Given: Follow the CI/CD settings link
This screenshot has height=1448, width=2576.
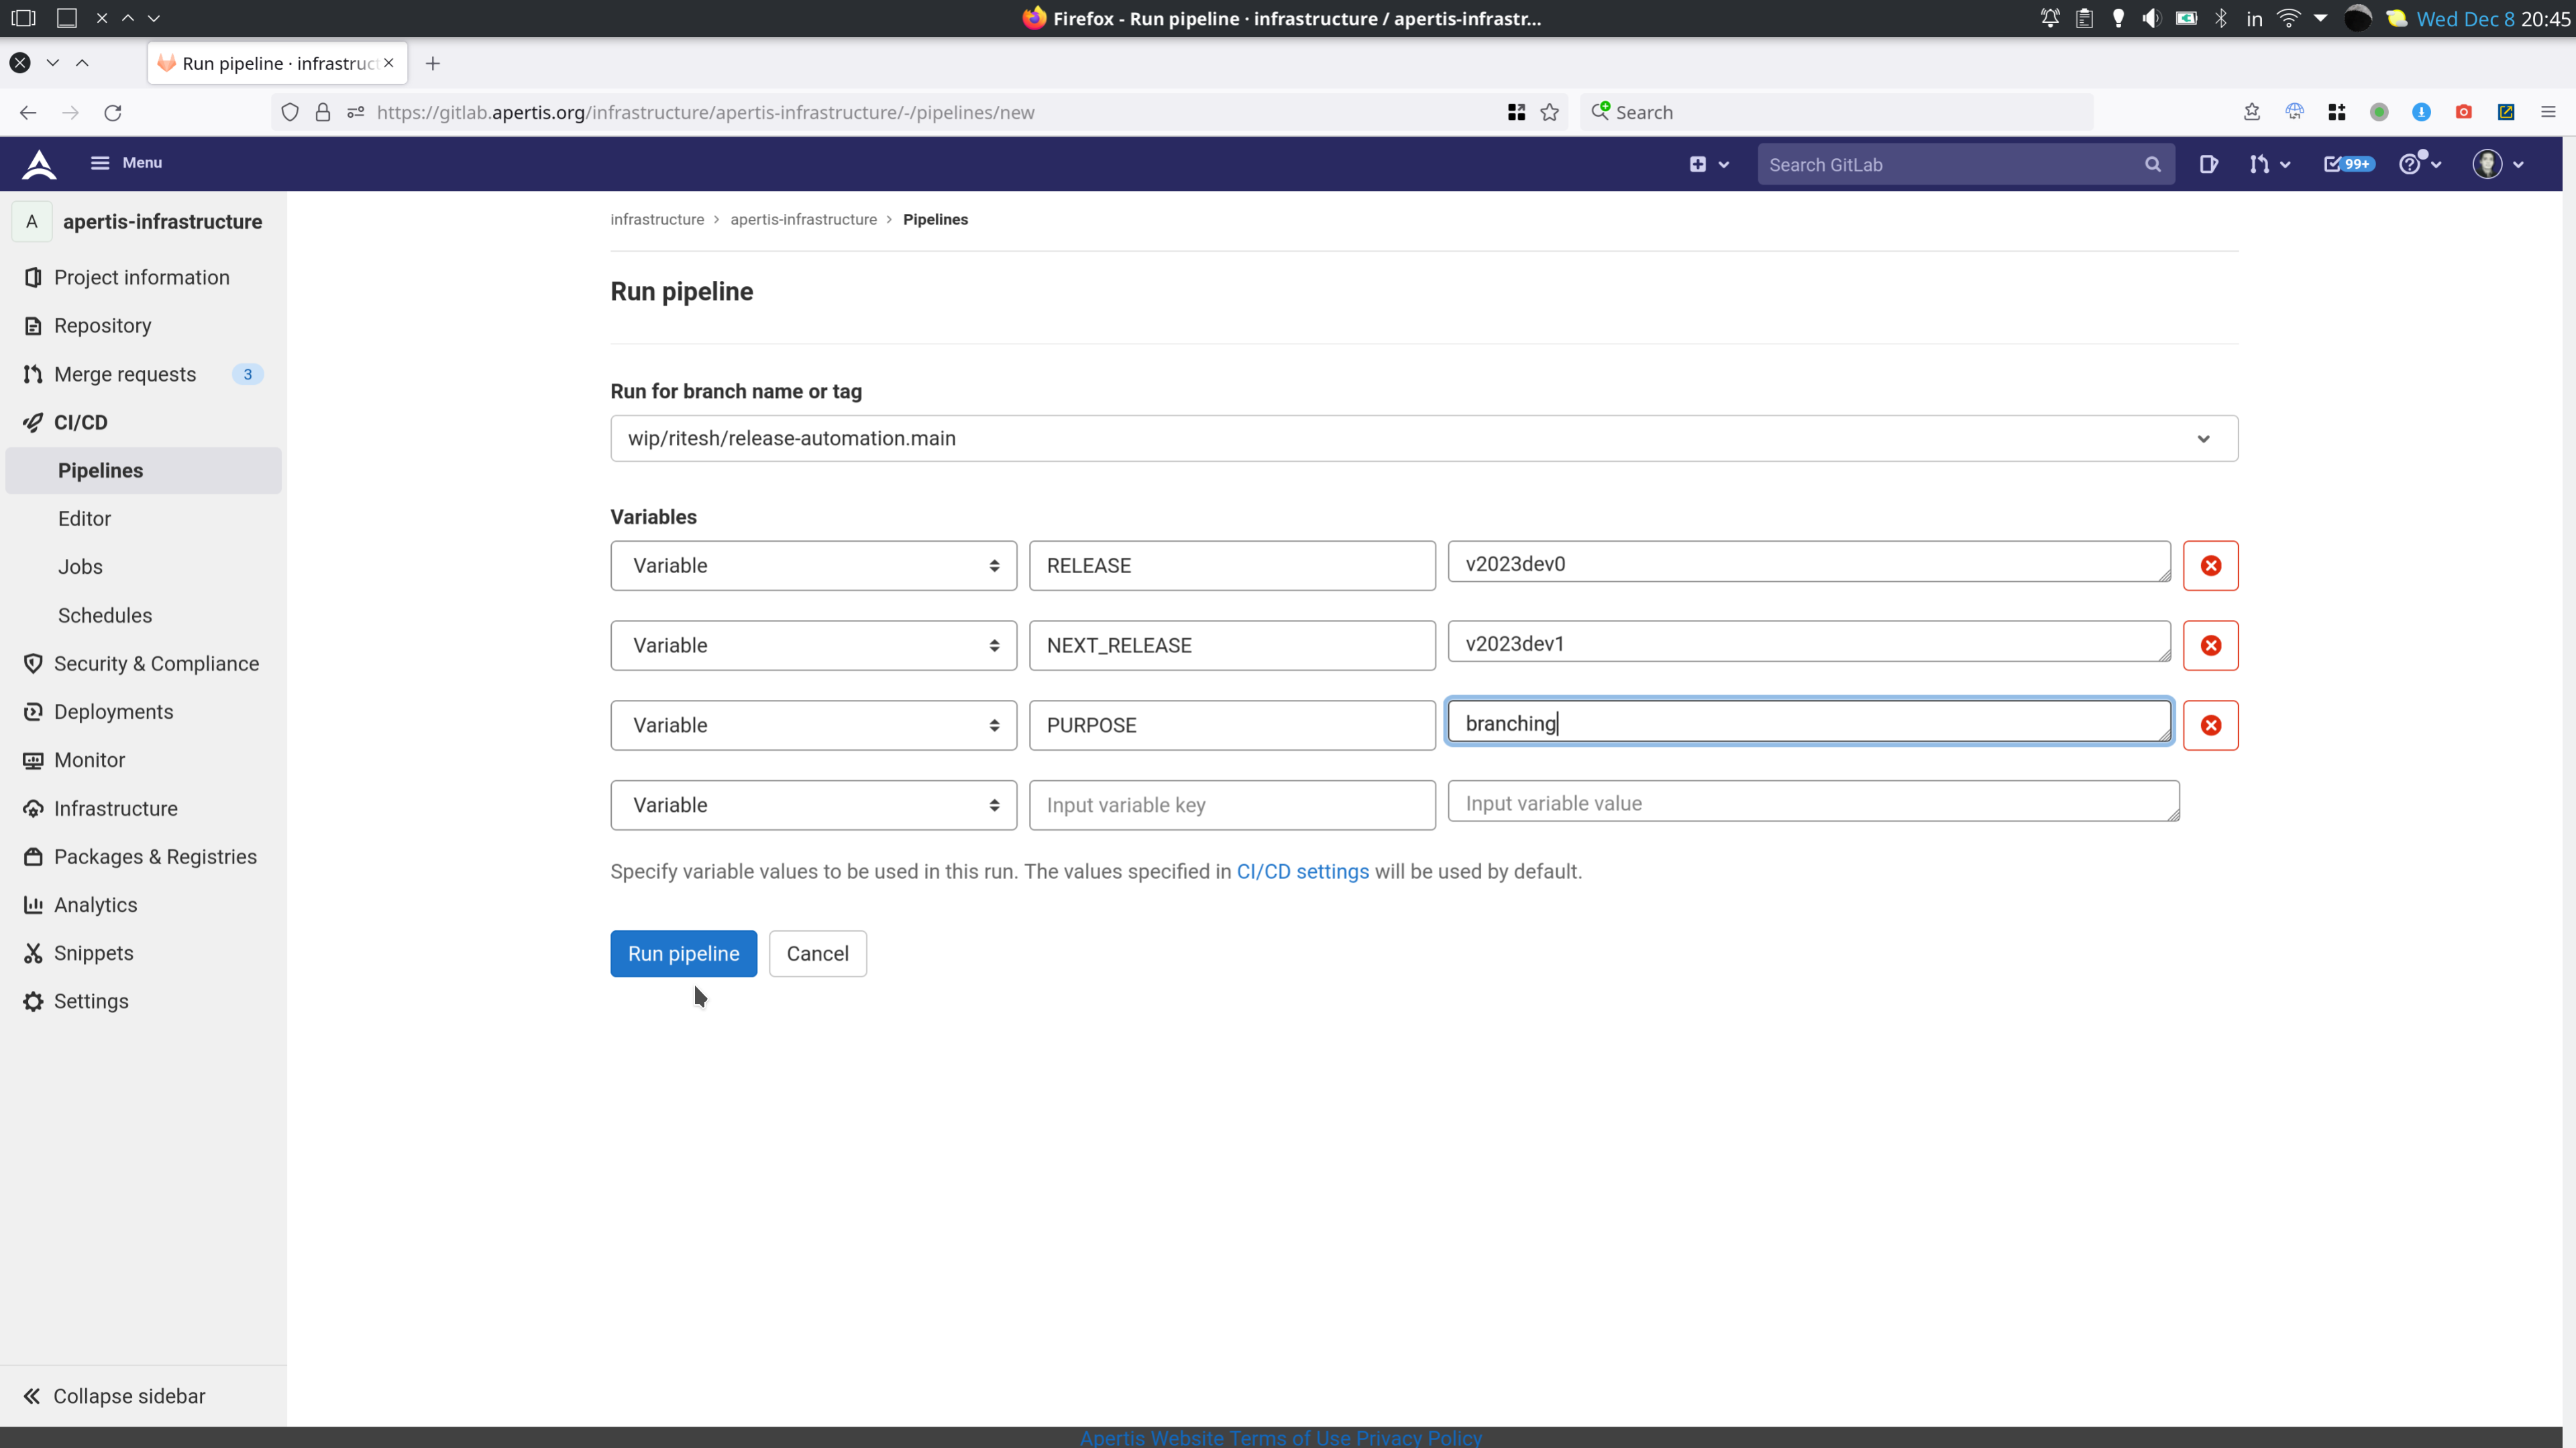Looking at the screenshot, I should 1302,871.
